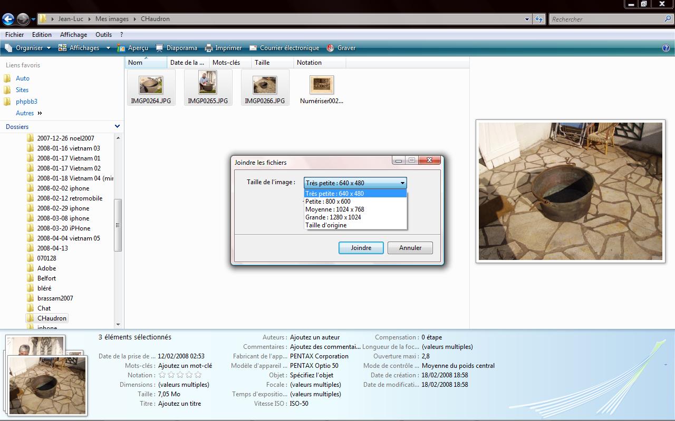Click the refresh icon beside address bar
Viewport: 675px width, 421px height.
(x=538, y=19)
